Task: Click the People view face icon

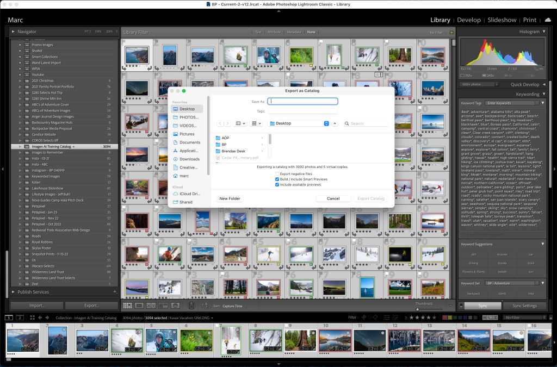Action: [175, 306]
